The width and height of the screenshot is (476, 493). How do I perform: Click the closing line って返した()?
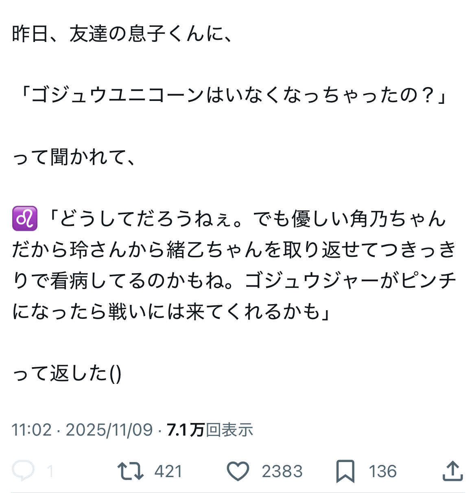67,373
